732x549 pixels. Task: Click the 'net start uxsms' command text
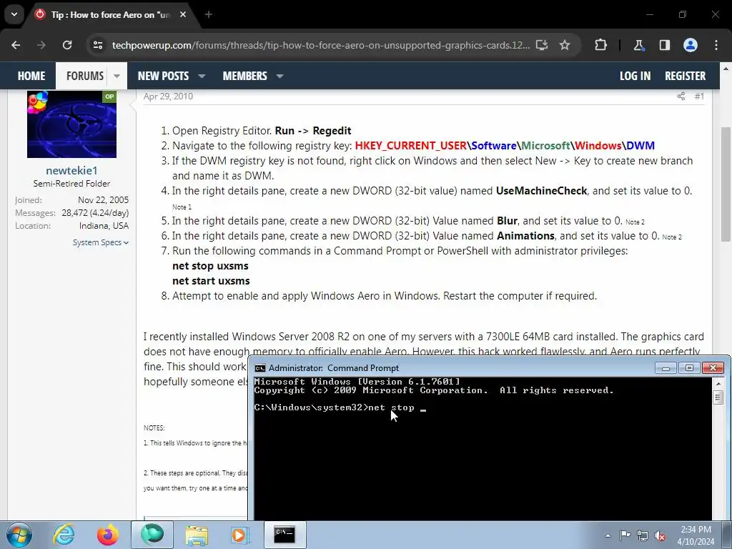[x=211, y=280]
